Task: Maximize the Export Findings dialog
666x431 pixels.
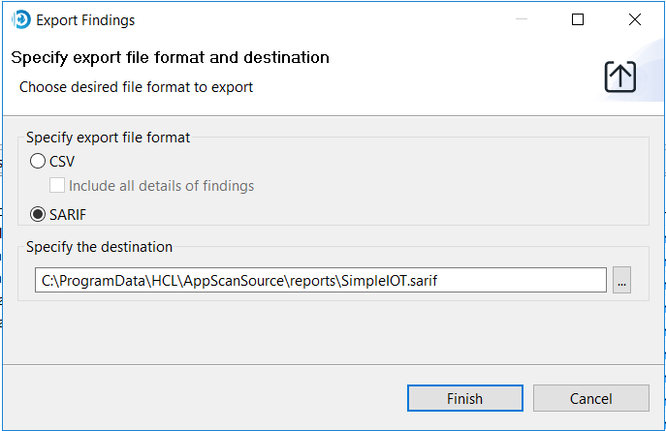Action: click(578, 19)
